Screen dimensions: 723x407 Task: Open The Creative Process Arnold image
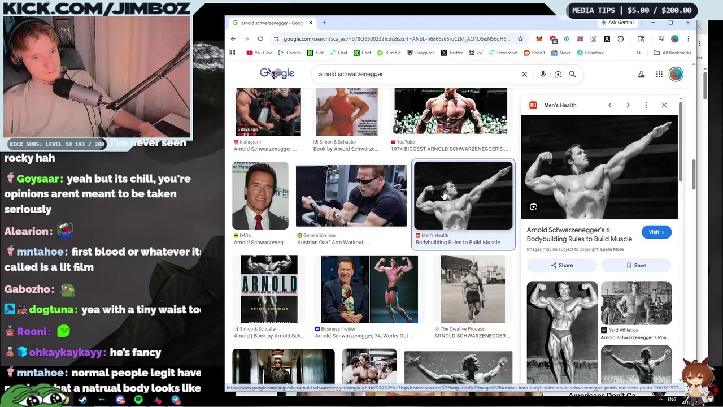(473, 289)
